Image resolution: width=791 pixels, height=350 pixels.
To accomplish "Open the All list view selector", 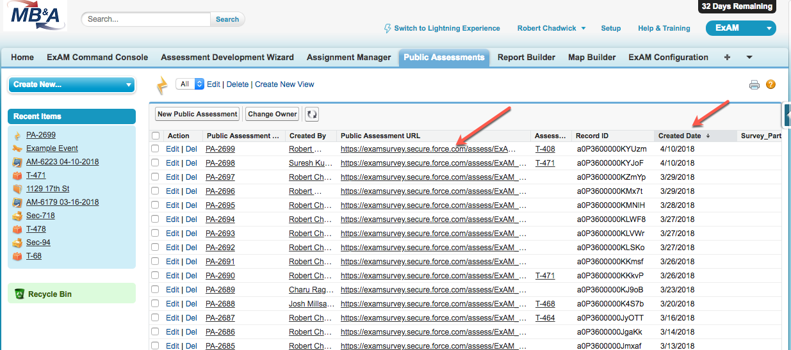I will (x=190, y=84).
